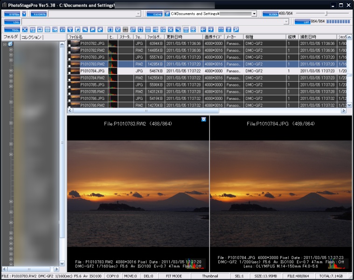Tick the mark box on P1010784.JPG row
The image size is (354, 280).
point(69,73)
